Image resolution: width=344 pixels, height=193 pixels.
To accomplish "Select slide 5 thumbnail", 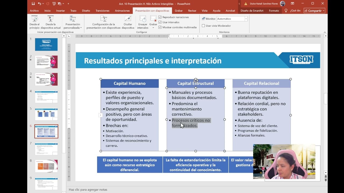I will [x=46, y=114].
